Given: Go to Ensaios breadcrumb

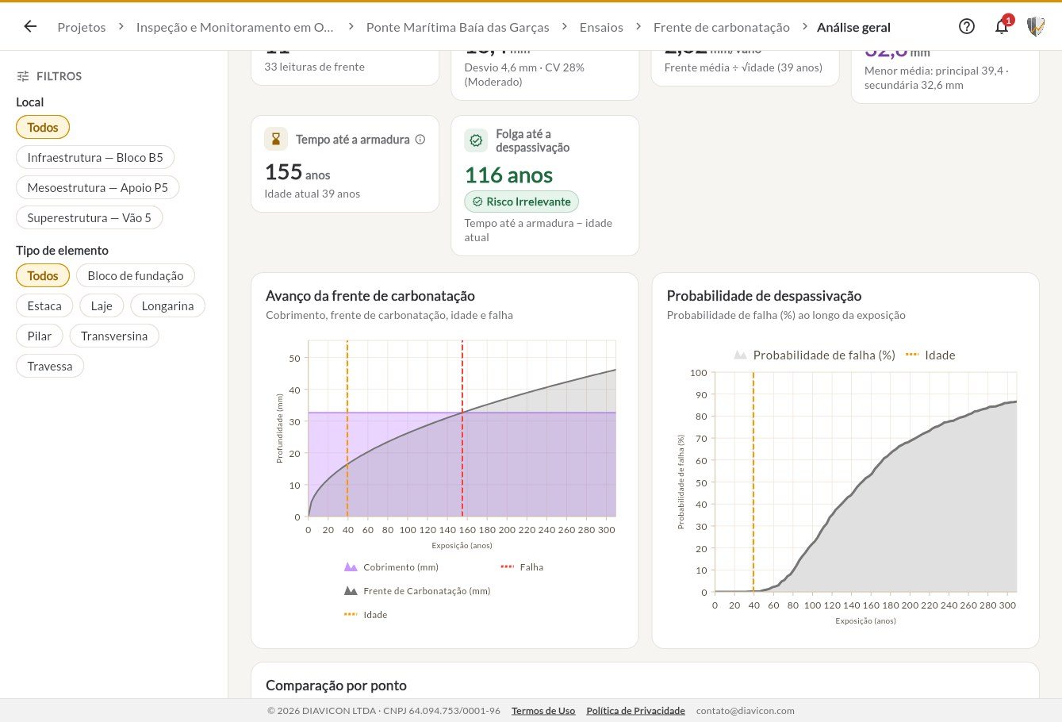Looking at the screenshot, I should click(x=601, y=27).
